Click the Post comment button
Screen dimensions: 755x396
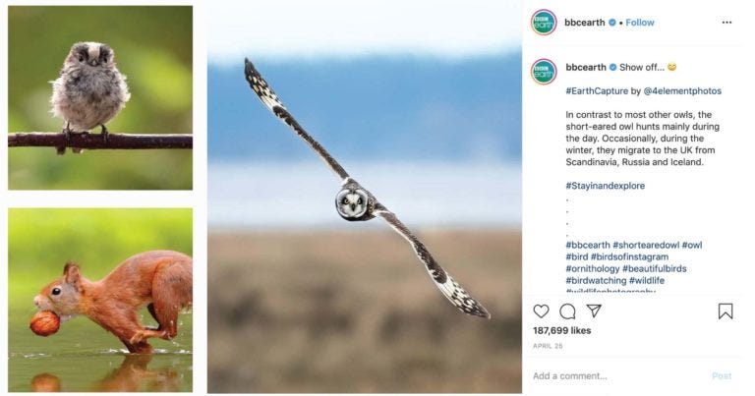point(722,375)
